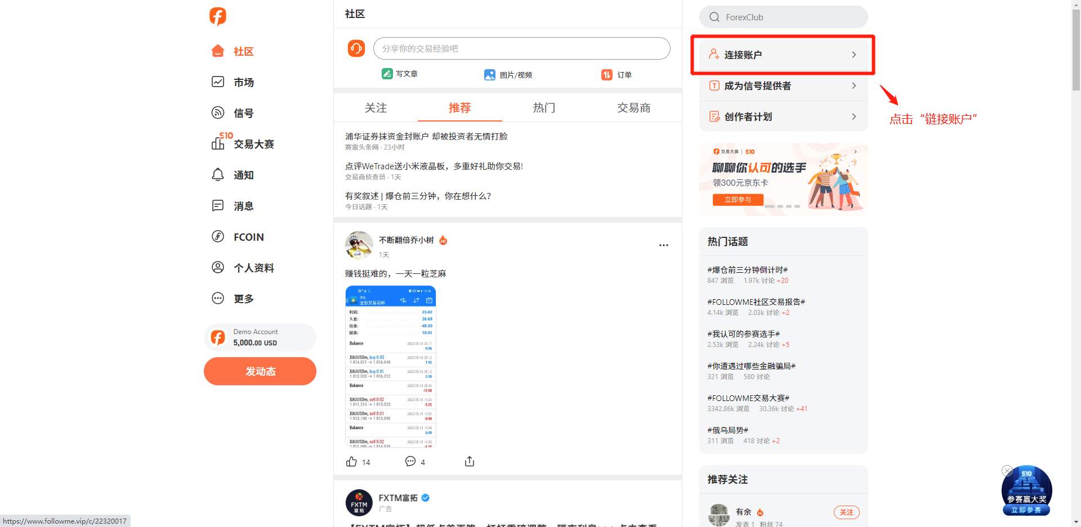
Task: Select 交易大赛 in the left menu
Action: [x=254, y=144]
